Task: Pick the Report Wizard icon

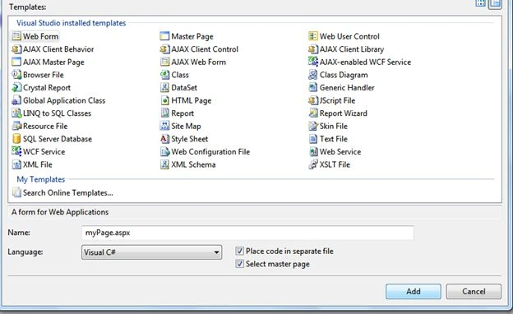Action: click(x=312, y=113)
